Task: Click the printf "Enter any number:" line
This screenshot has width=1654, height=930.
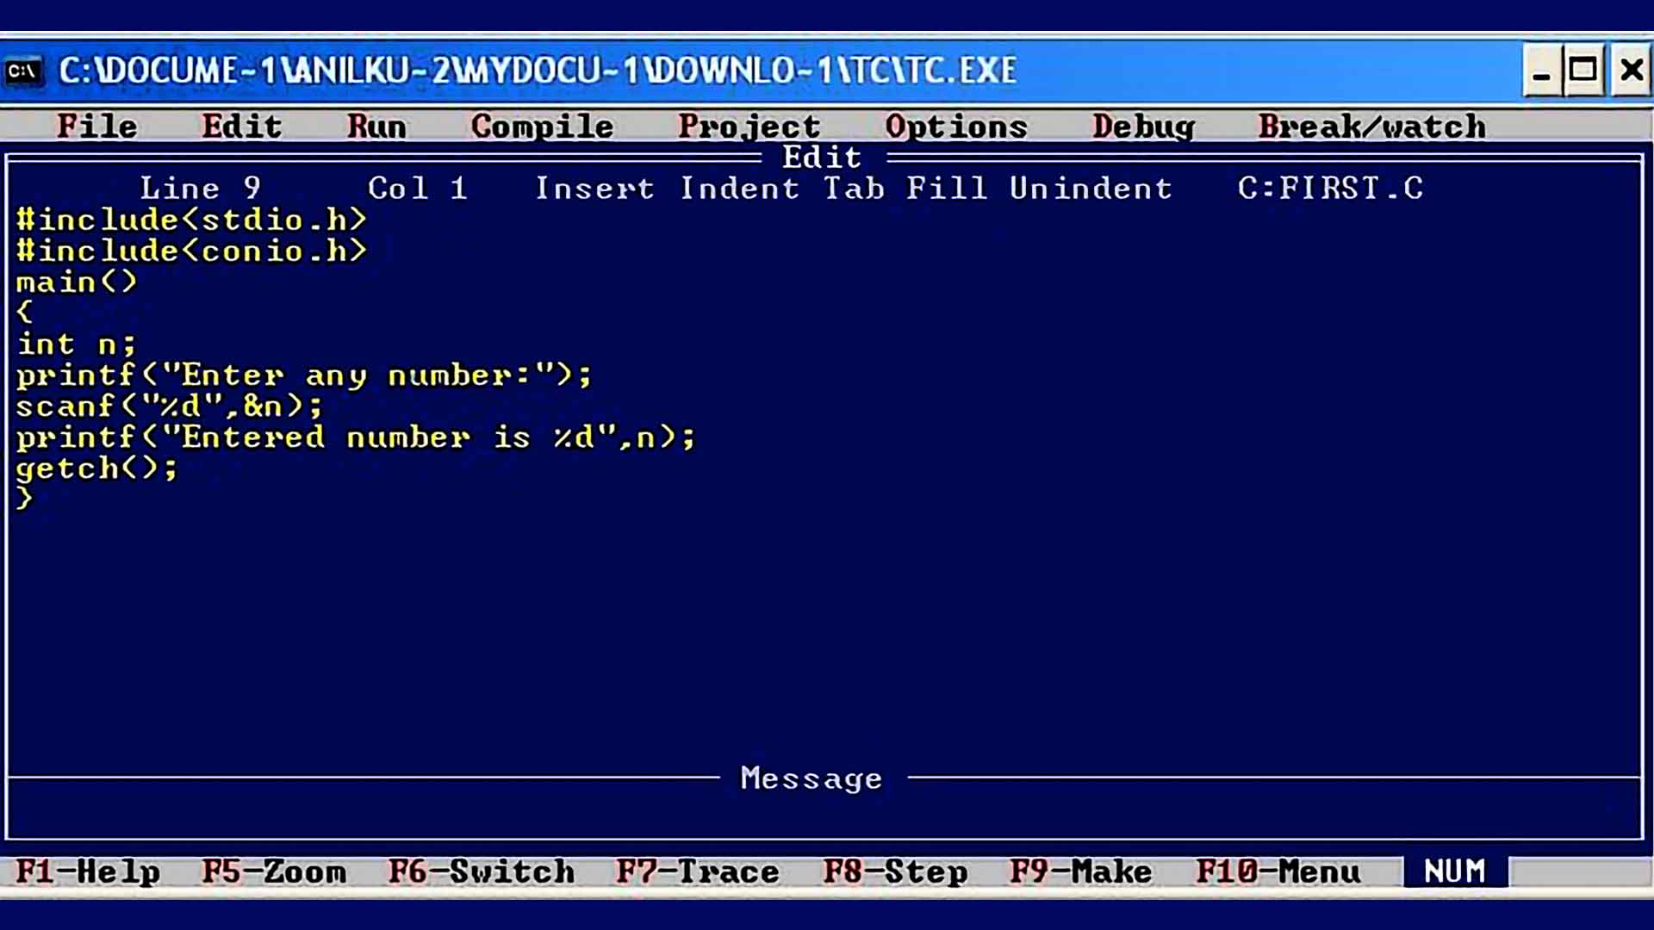Action: point(304,375)
